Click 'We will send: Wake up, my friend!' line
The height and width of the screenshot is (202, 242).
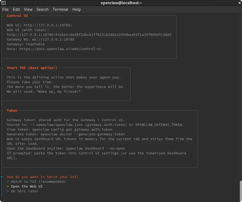[x=44, y=92]
